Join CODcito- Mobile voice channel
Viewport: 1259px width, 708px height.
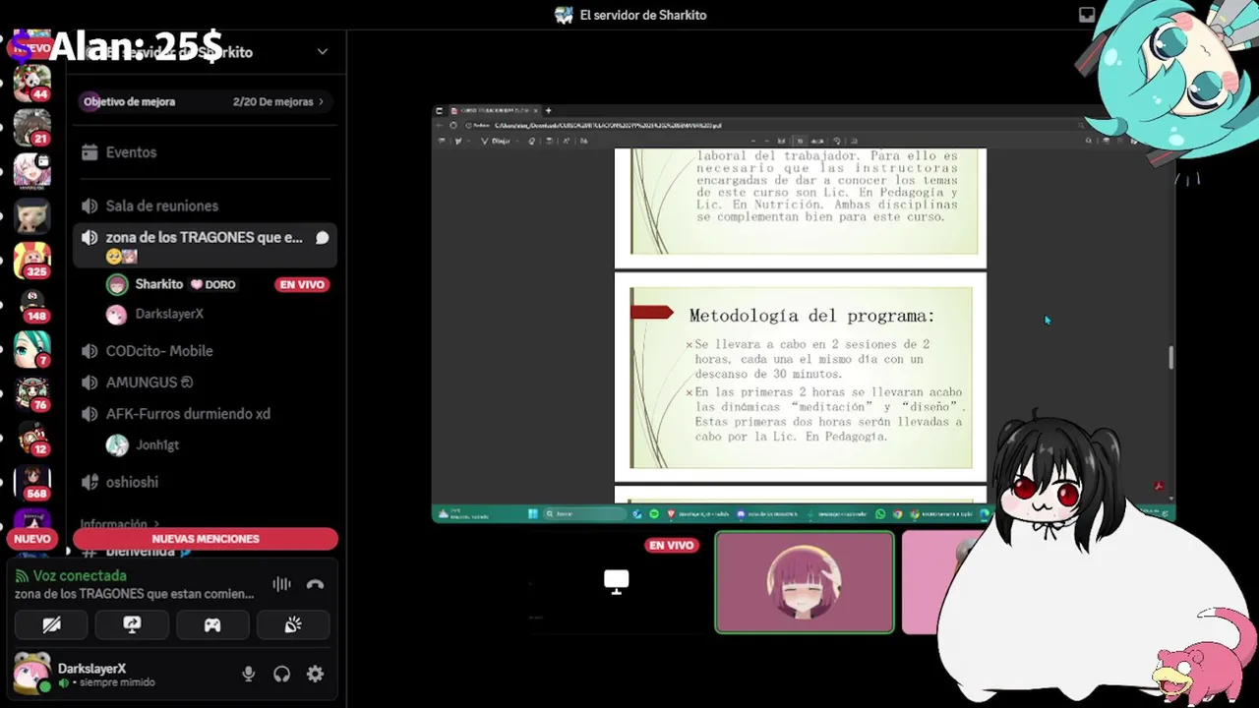click(206, 351)
